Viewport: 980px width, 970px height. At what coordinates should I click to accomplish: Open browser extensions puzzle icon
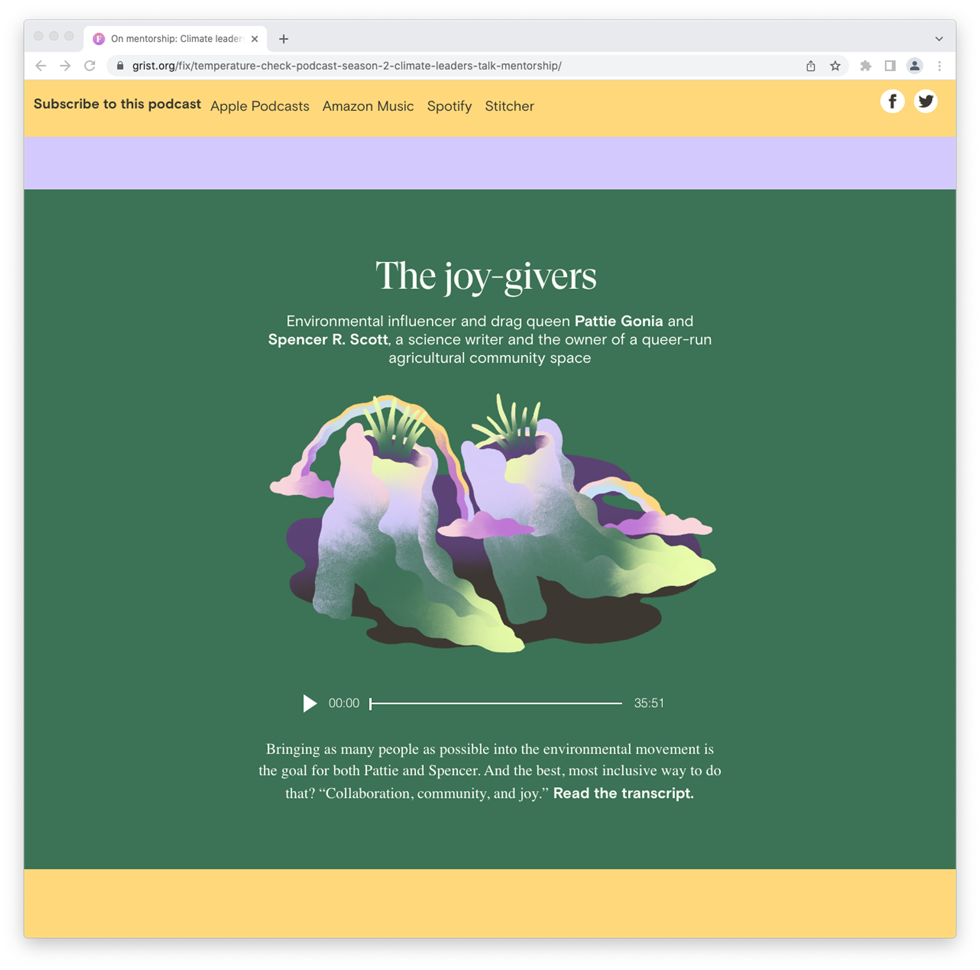tap(865, 66)
